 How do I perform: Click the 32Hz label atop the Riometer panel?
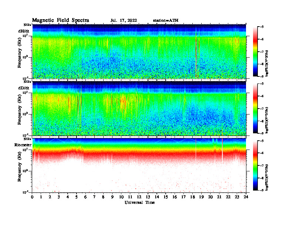pos(27,139)
